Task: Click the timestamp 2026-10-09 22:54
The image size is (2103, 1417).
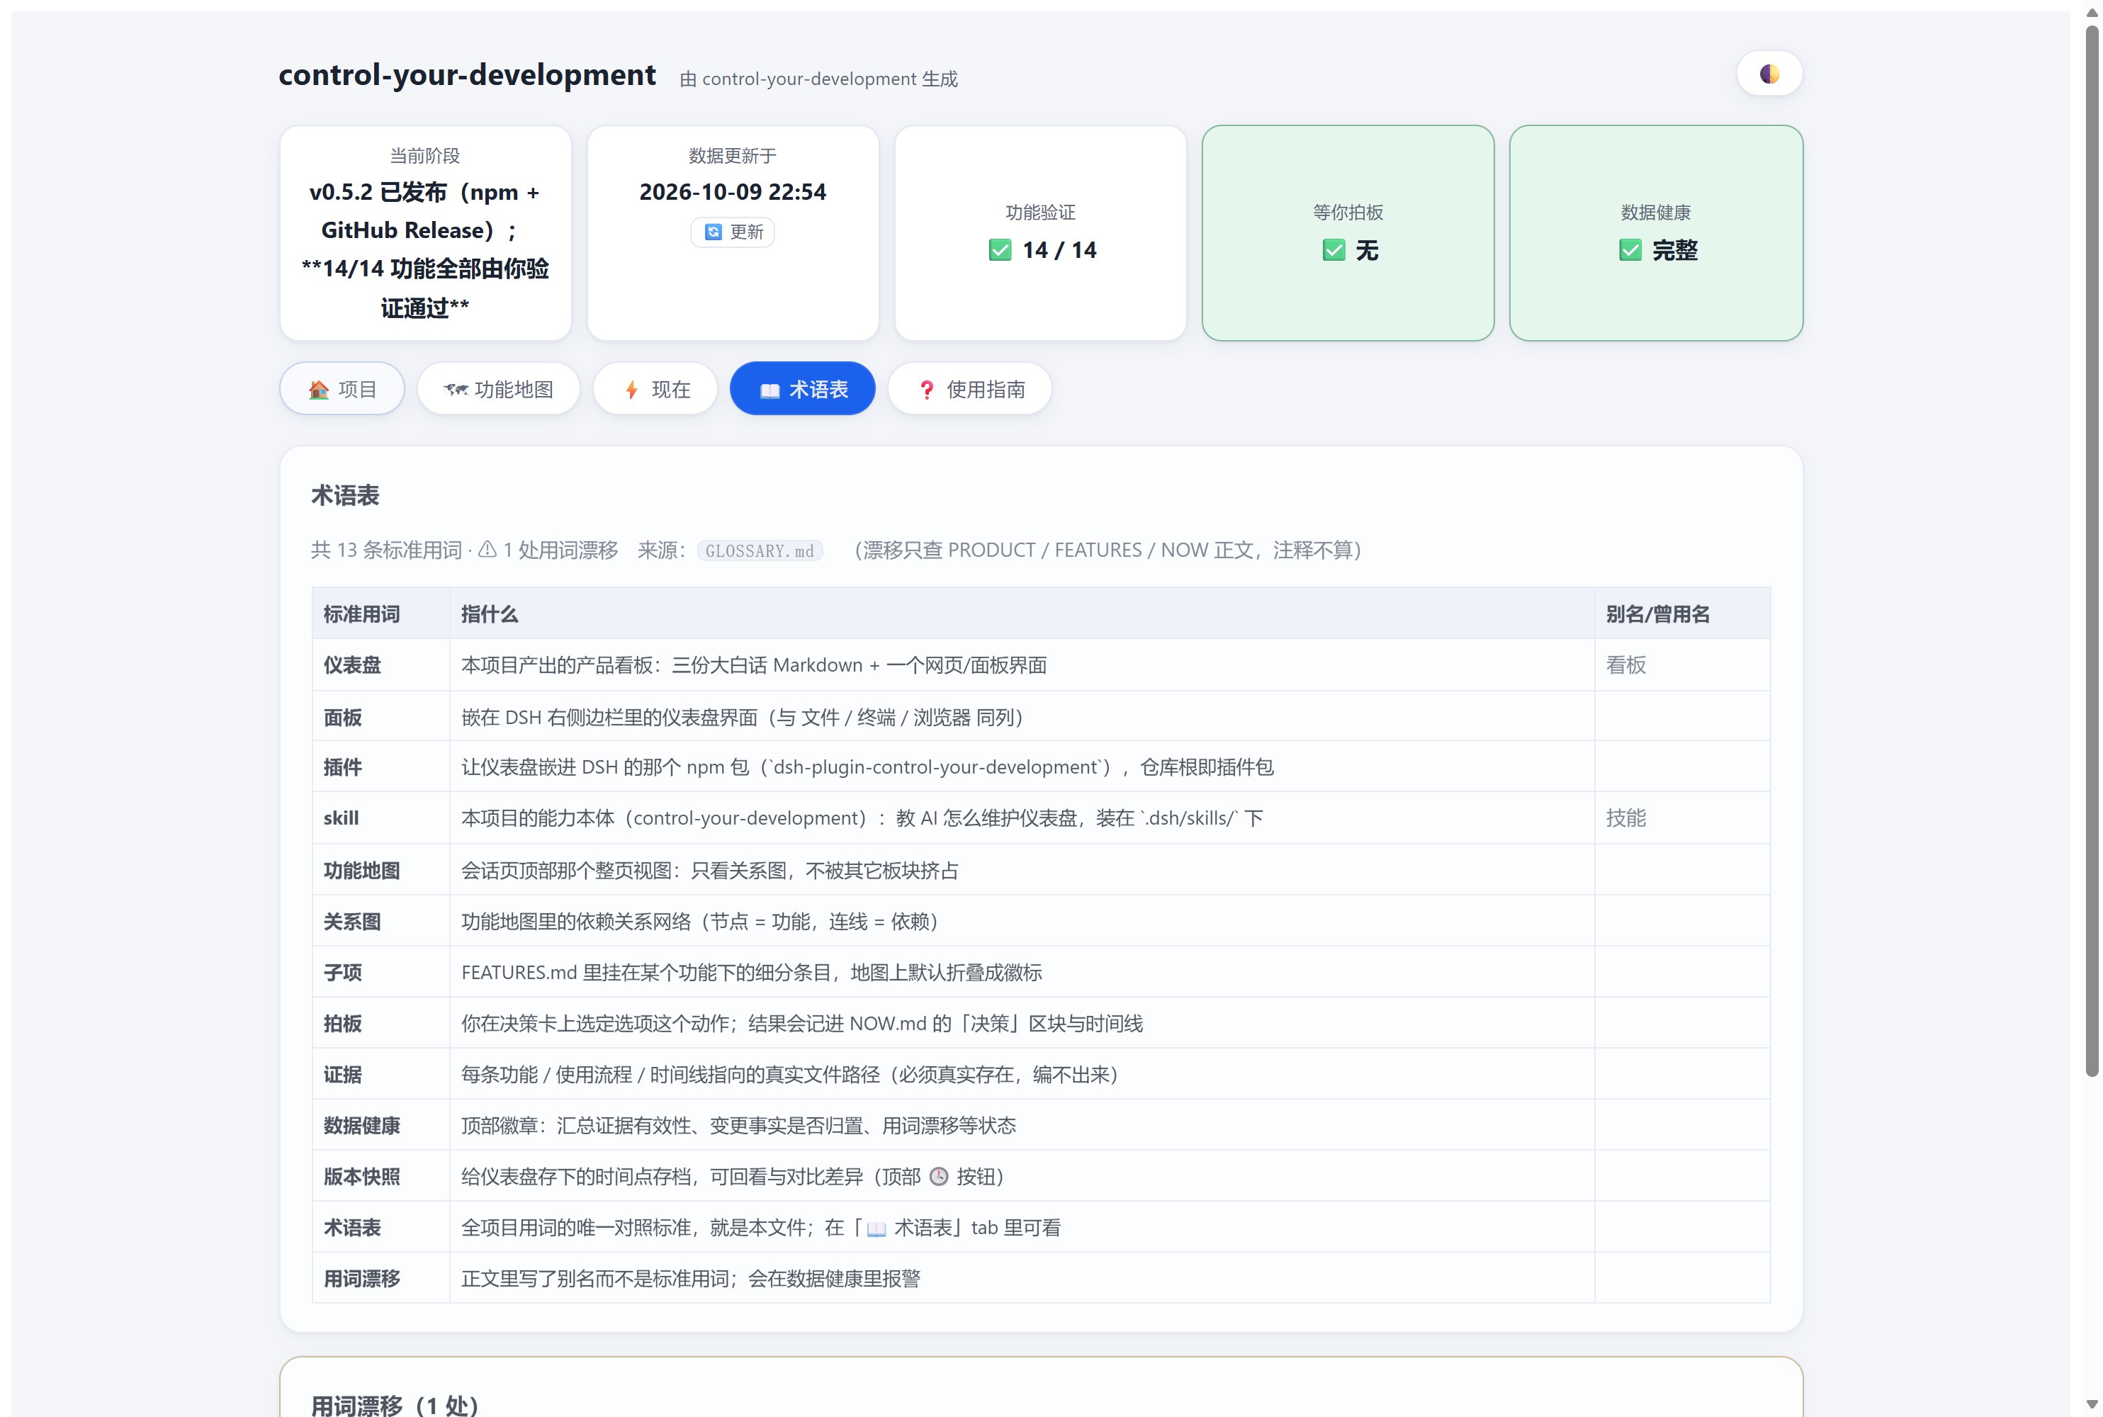Action: click(x=733, y=191)
